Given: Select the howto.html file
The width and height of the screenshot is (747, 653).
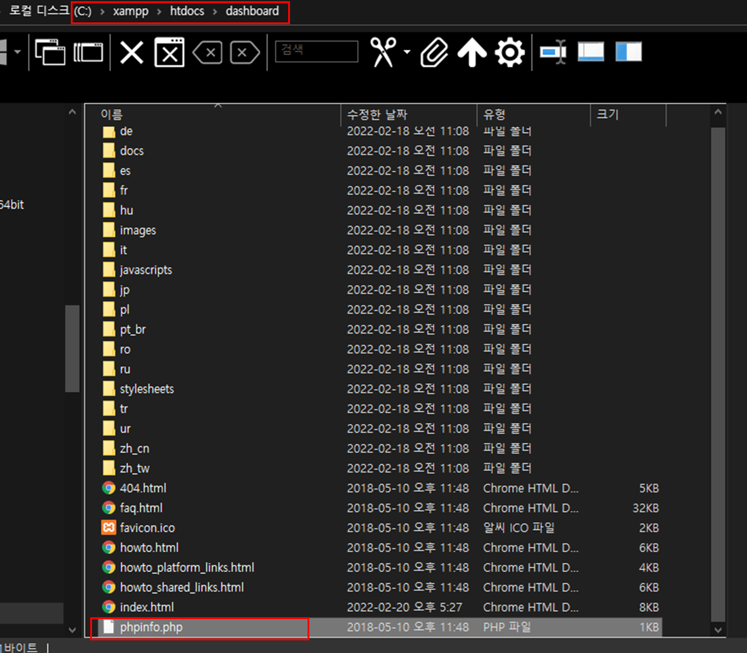Looking at the screenshot, I should point(149,548).
